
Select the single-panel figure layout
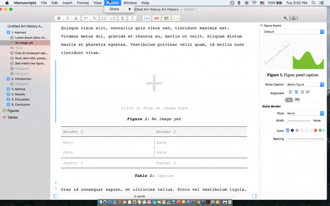pyautogui.click(x=289, y=100)
